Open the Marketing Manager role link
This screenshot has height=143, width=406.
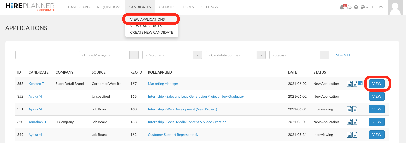tap(163, 84)
